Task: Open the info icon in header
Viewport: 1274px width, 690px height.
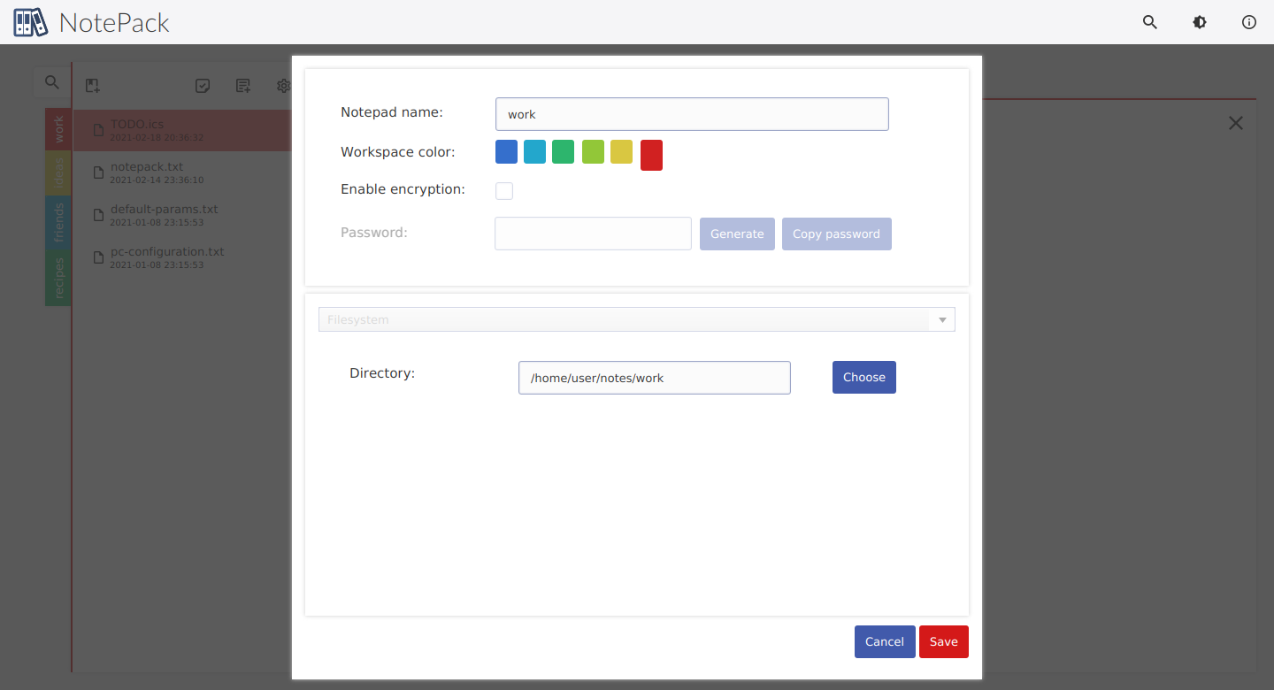Action: click(1249, 22)
